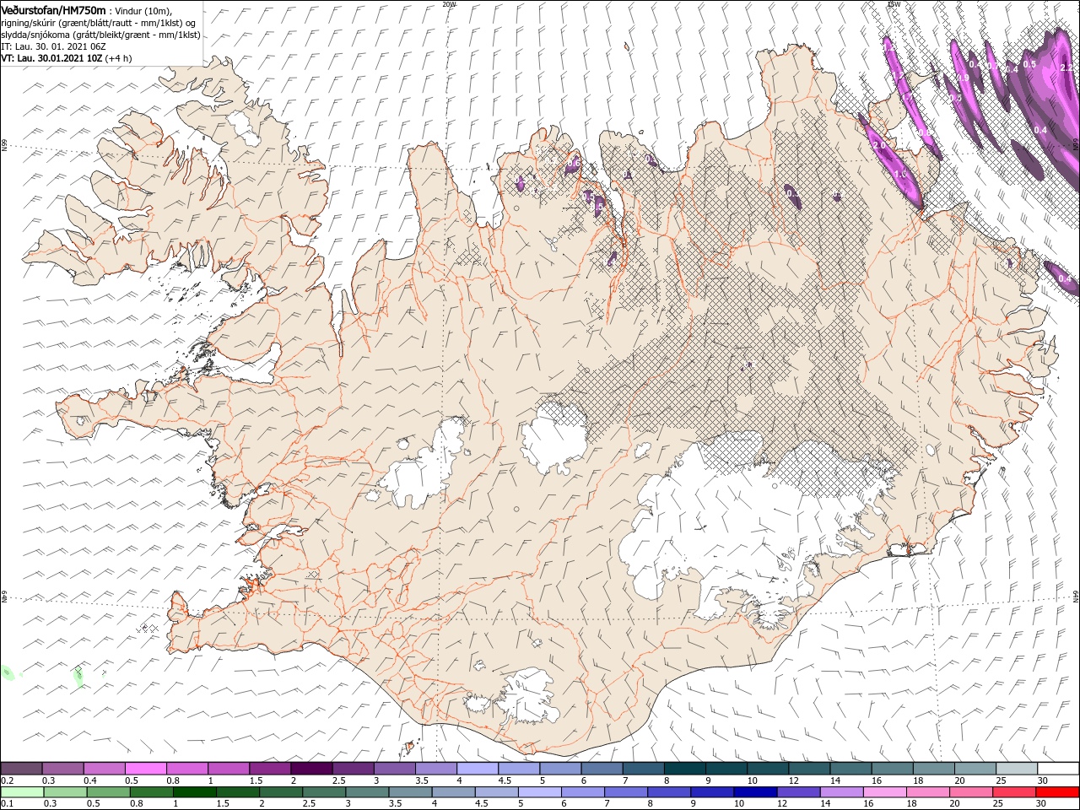Click the '14' label under lower legend row

click(824, 804)
